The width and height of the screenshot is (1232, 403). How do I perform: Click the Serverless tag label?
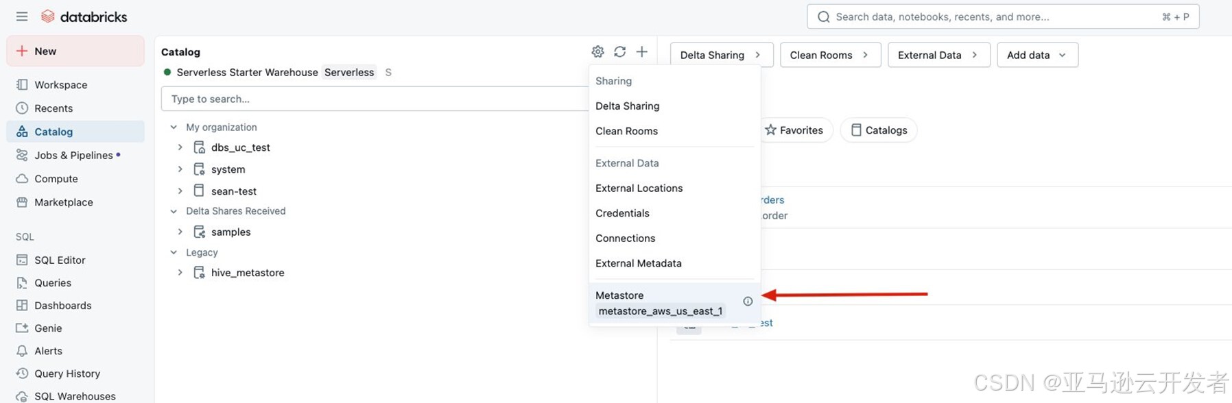[349, 72]
